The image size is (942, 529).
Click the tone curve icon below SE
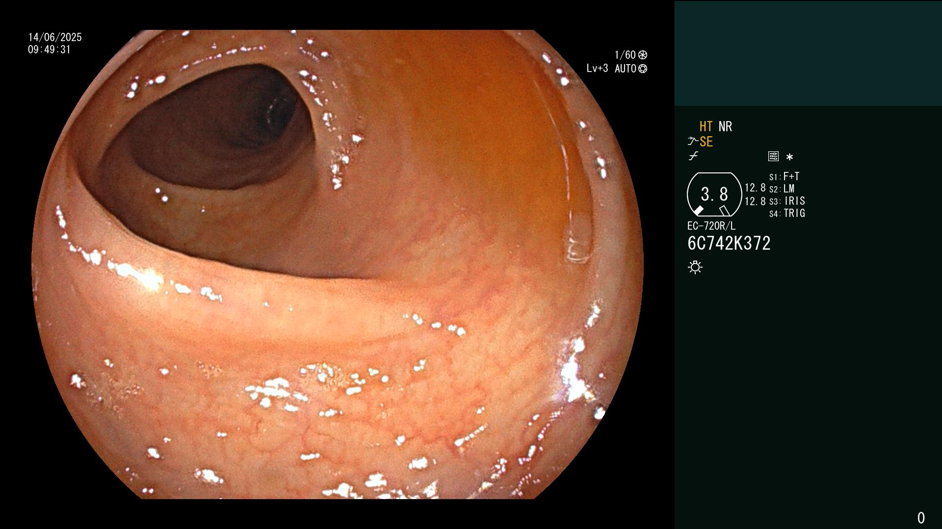click(693, 156)
